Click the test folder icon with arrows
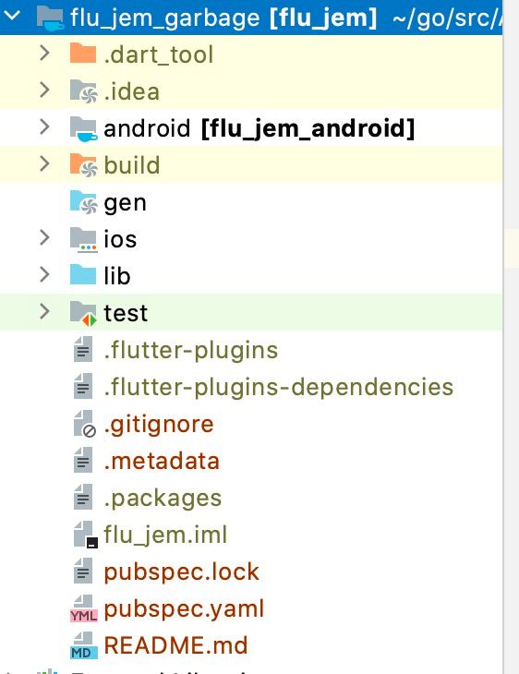The image size is (519, 674). 83,313
